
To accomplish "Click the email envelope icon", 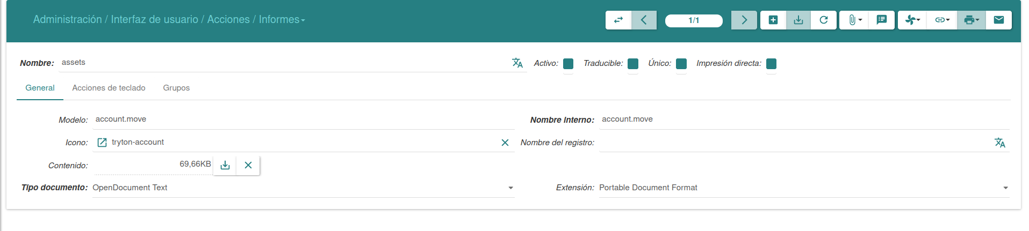I will tap(999, 20).
